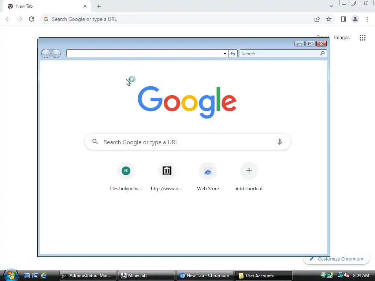Click Explorer window back button
This screenshot has height=281, width=375.
coord(46,53)
